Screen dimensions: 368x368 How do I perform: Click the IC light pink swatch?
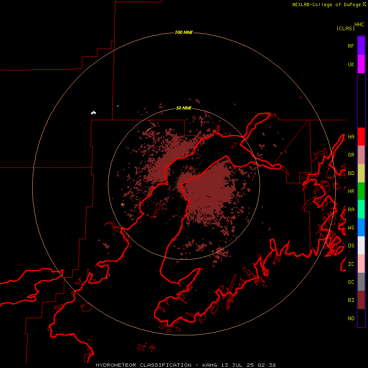[x=361, y=264]
